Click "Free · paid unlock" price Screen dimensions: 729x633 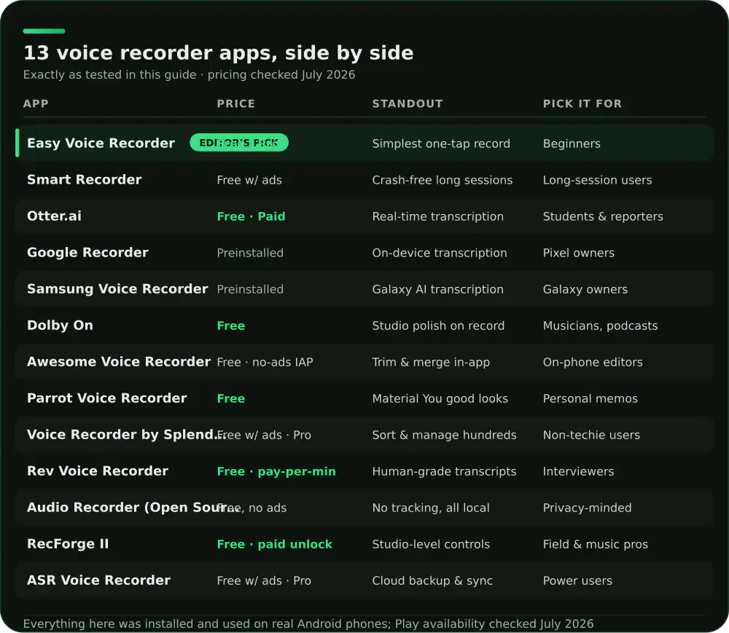click(274, 544)
